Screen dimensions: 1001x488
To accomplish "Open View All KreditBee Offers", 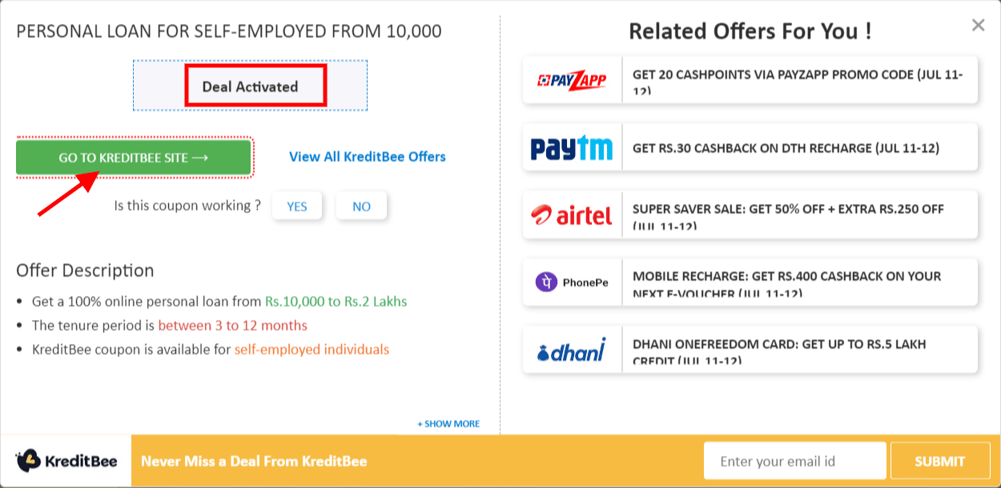I will [x=367, y=157].
